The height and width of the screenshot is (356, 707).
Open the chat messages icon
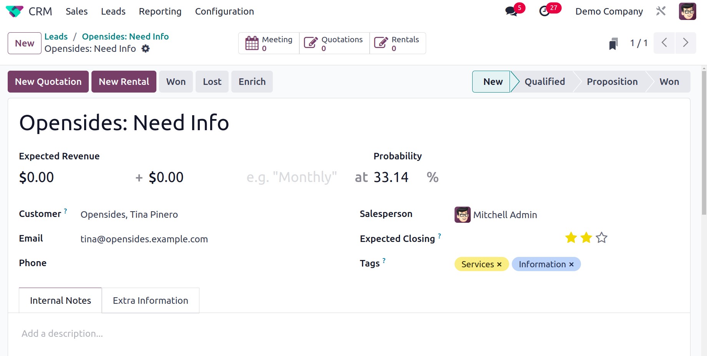pos(511,12)
